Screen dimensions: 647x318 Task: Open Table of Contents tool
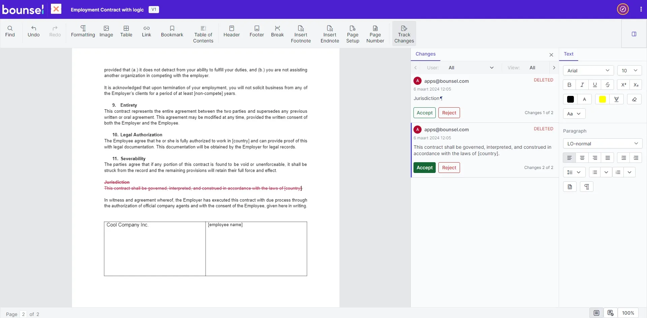(203, 34)
